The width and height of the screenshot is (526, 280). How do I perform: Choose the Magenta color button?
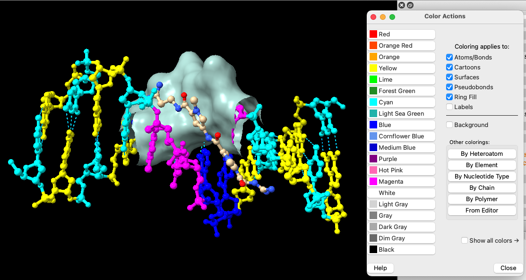402,182
